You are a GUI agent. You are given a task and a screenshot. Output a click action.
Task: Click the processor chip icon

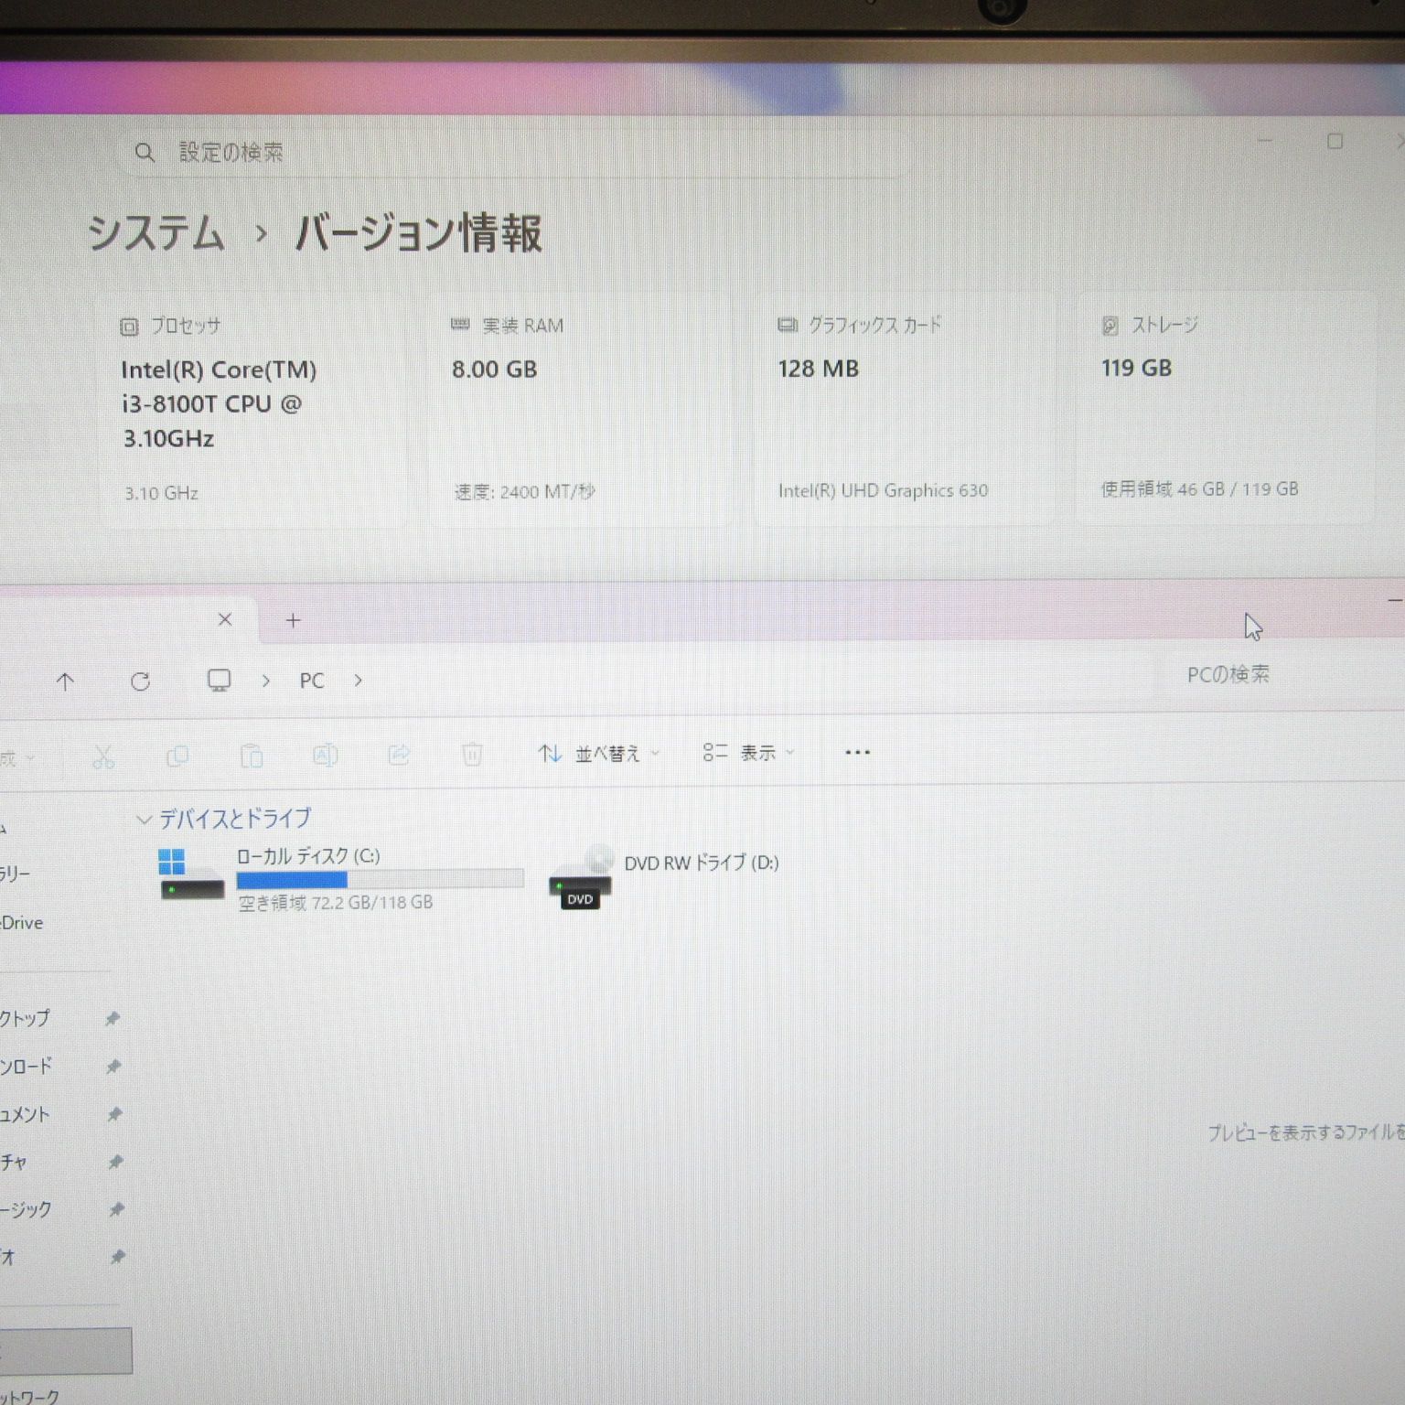(x=129, y=327)
